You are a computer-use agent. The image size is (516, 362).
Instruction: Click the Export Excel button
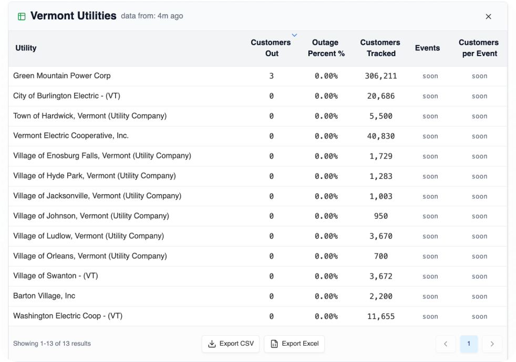(294, 344)
